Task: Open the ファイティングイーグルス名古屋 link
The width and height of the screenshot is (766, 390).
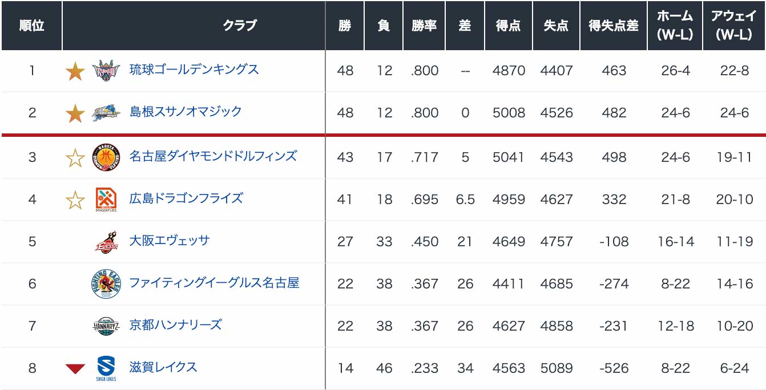Action: [215, 283]
